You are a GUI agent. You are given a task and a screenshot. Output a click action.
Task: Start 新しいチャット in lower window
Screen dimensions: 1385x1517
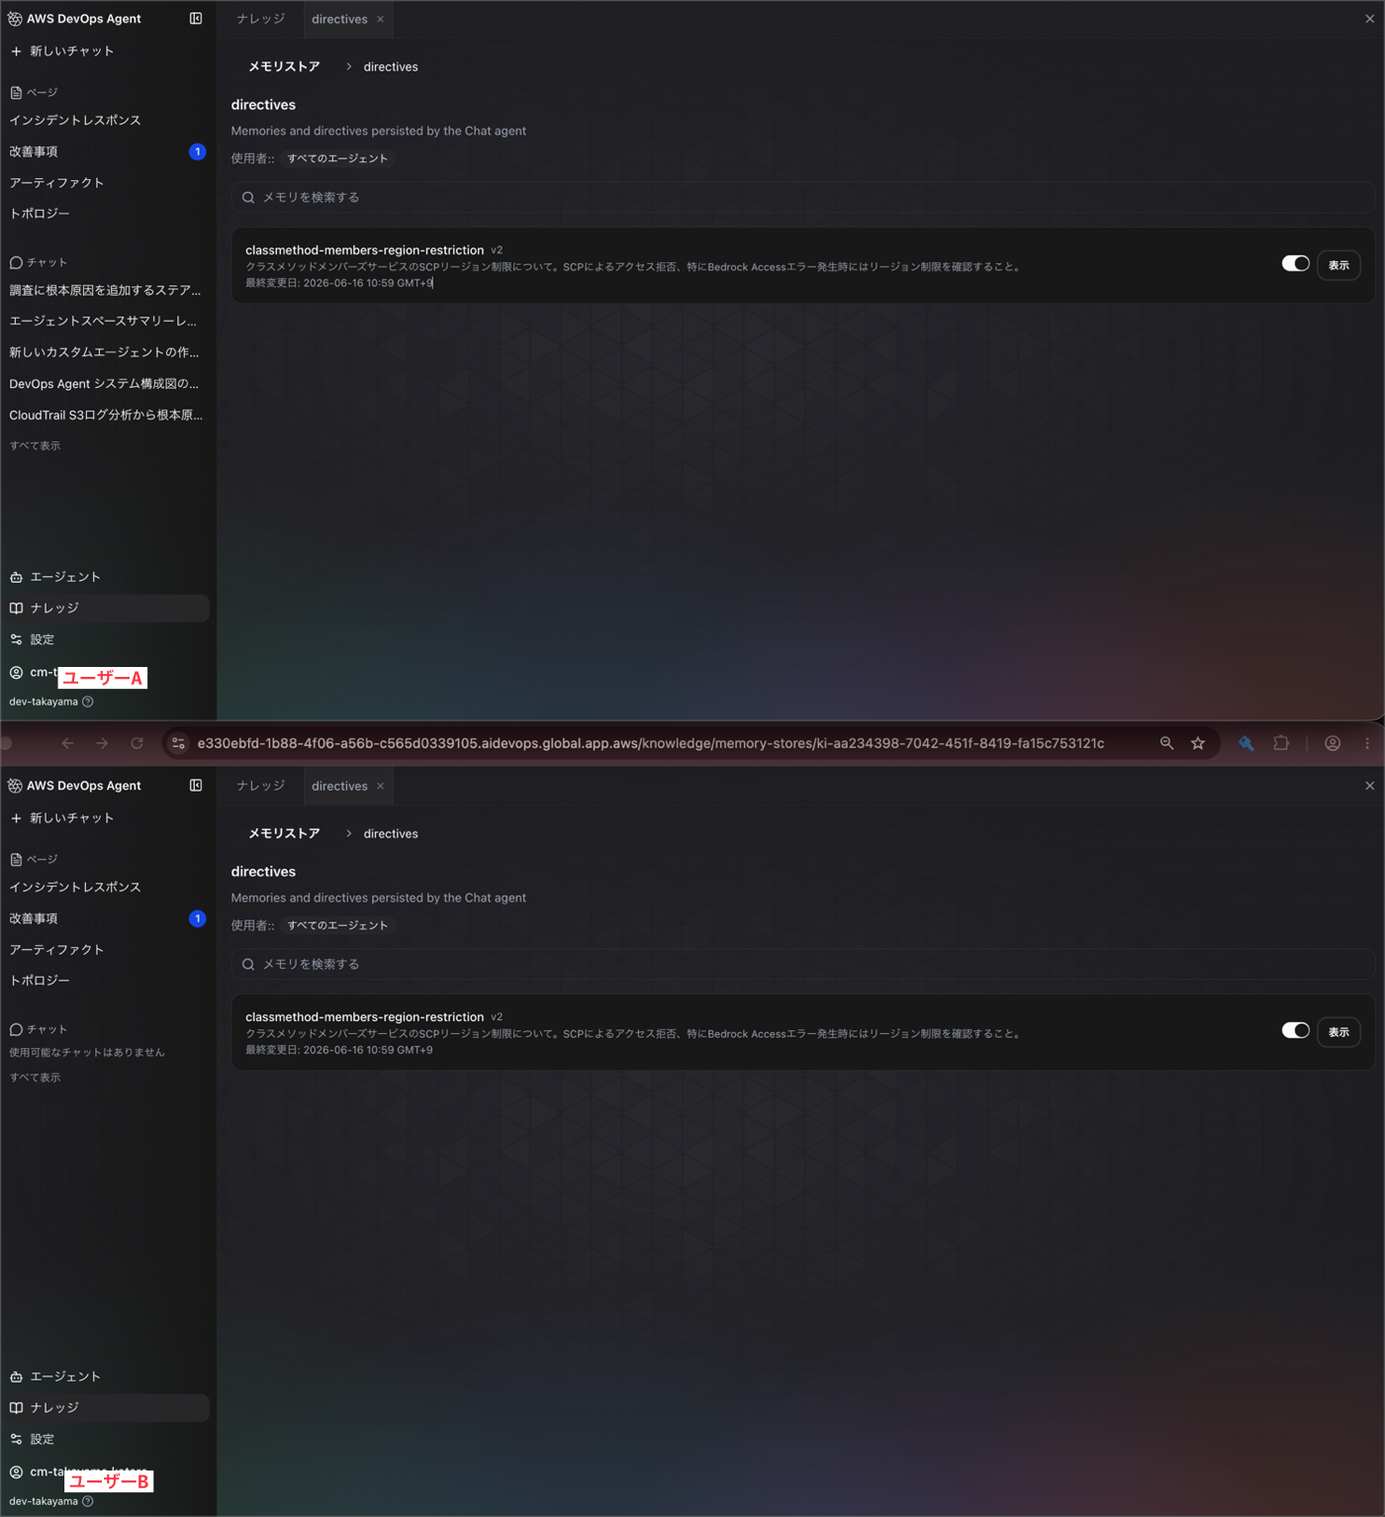62,818
